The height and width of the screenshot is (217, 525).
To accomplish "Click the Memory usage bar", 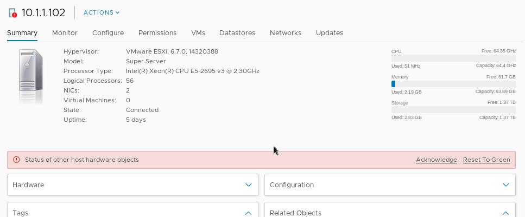I will click(x=453, y=84).
